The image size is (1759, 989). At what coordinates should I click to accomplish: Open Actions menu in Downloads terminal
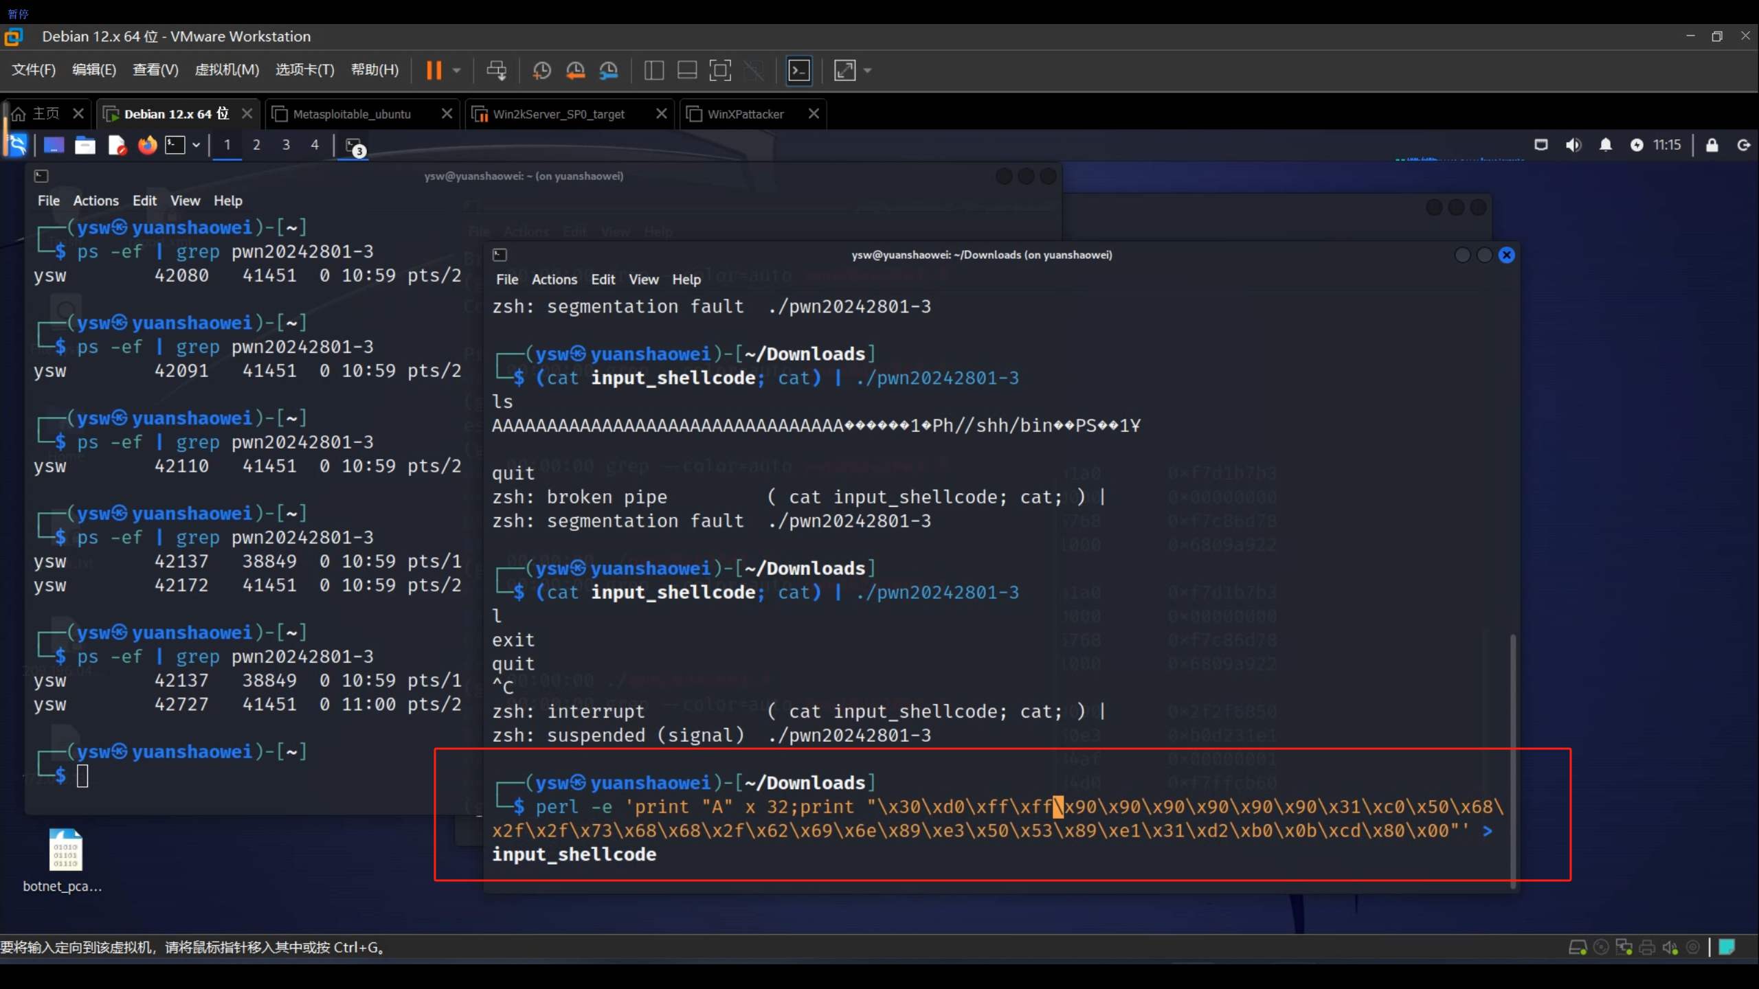click(x=554, y=280)
